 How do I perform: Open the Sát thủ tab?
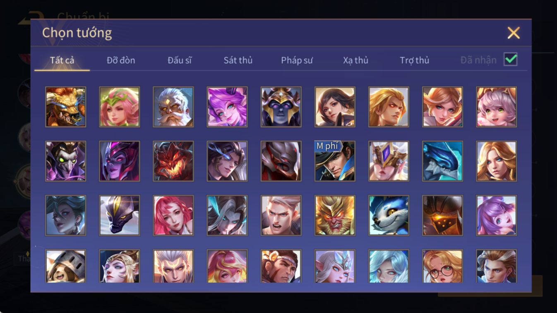(238, 60)
